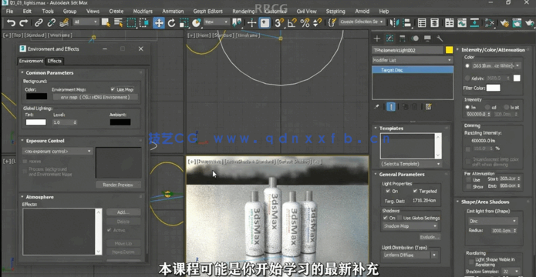This screenshot has width=536, height=277.
Task: Click the Create Selection Set field
Action: pos(362,22)
